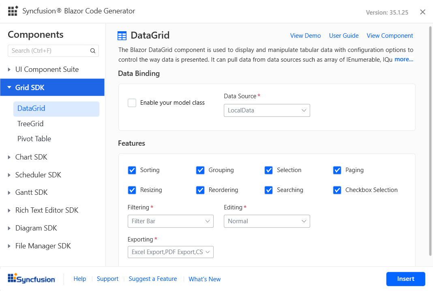Click the Syncfusion logo in footer
Screen dimensions: 433x291
(x=31, y=278)
